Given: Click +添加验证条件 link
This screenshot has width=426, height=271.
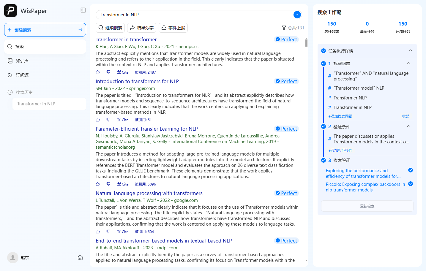Looking at the screenshot, I should pos(340,150).
